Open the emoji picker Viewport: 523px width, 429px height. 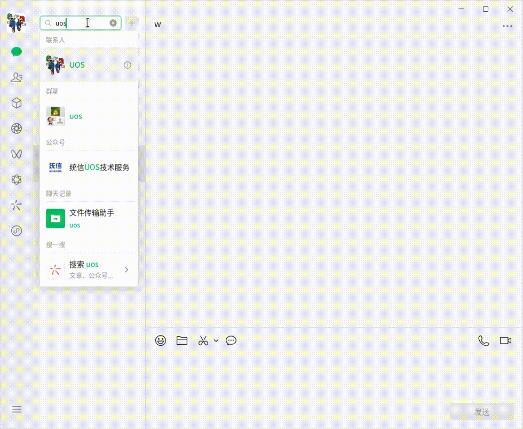[161, 340]
